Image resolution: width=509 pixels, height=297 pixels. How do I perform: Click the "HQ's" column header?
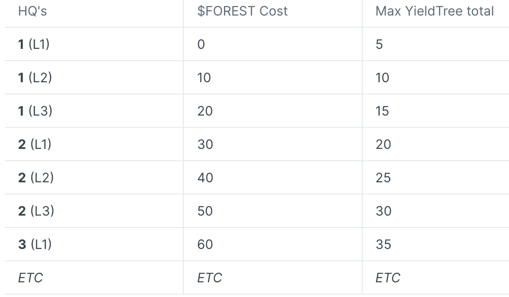pyautogui.click(x=33, y=11)
